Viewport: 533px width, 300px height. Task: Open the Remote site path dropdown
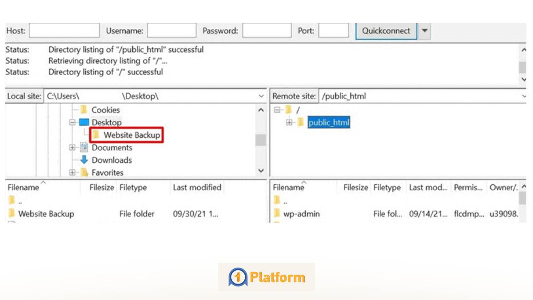point(524,96)
